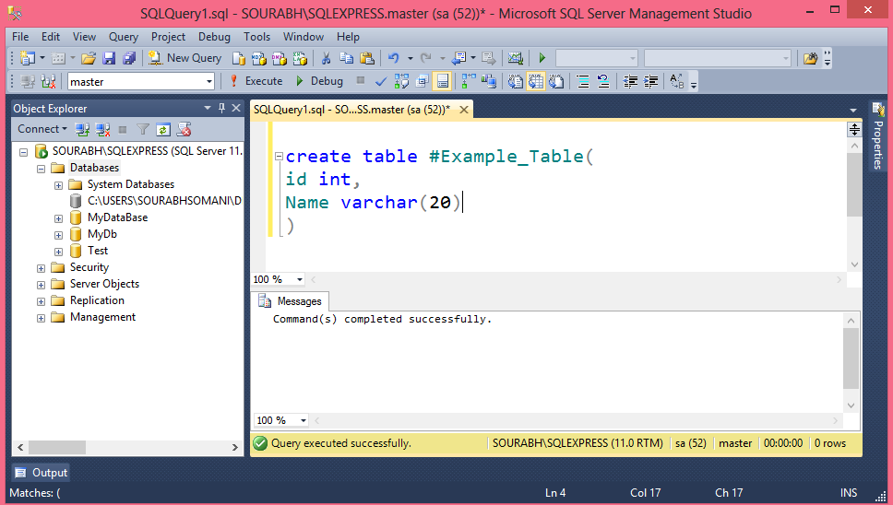Open the Query menu
This screenshot has height=505, width=893.
(x=123, y=37)
